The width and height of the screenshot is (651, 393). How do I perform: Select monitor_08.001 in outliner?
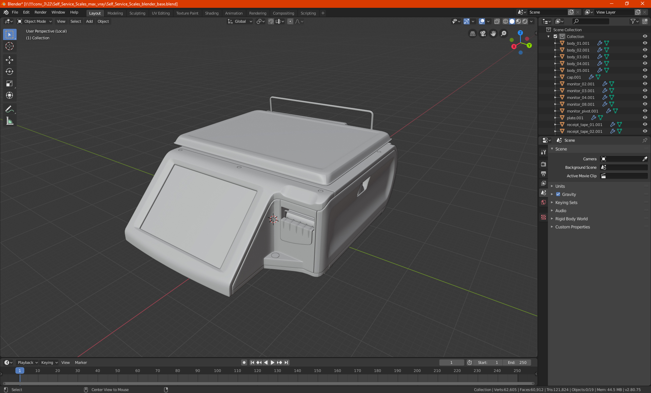pyautogui.click(x=580, y=104)
